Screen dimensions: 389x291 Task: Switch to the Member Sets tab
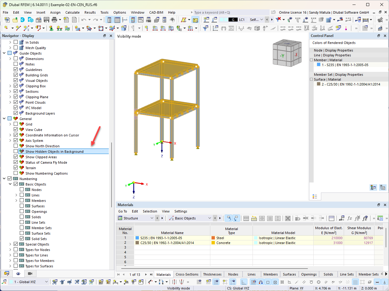368,274
